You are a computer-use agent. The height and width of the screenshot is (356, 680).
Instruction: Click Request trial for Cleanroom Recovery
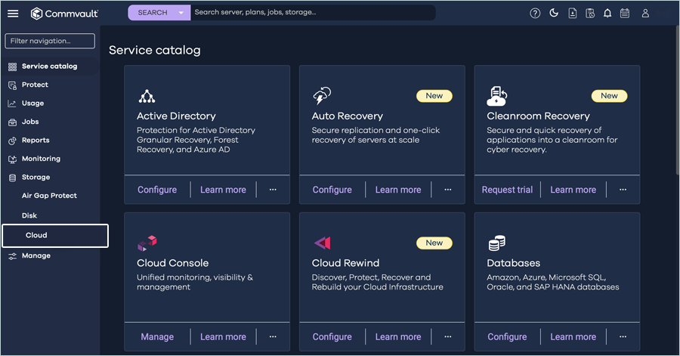[507, 190]
